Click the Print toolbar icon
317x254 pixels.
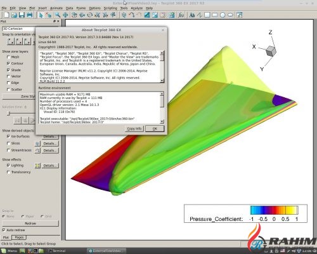[x=30, y=15]
